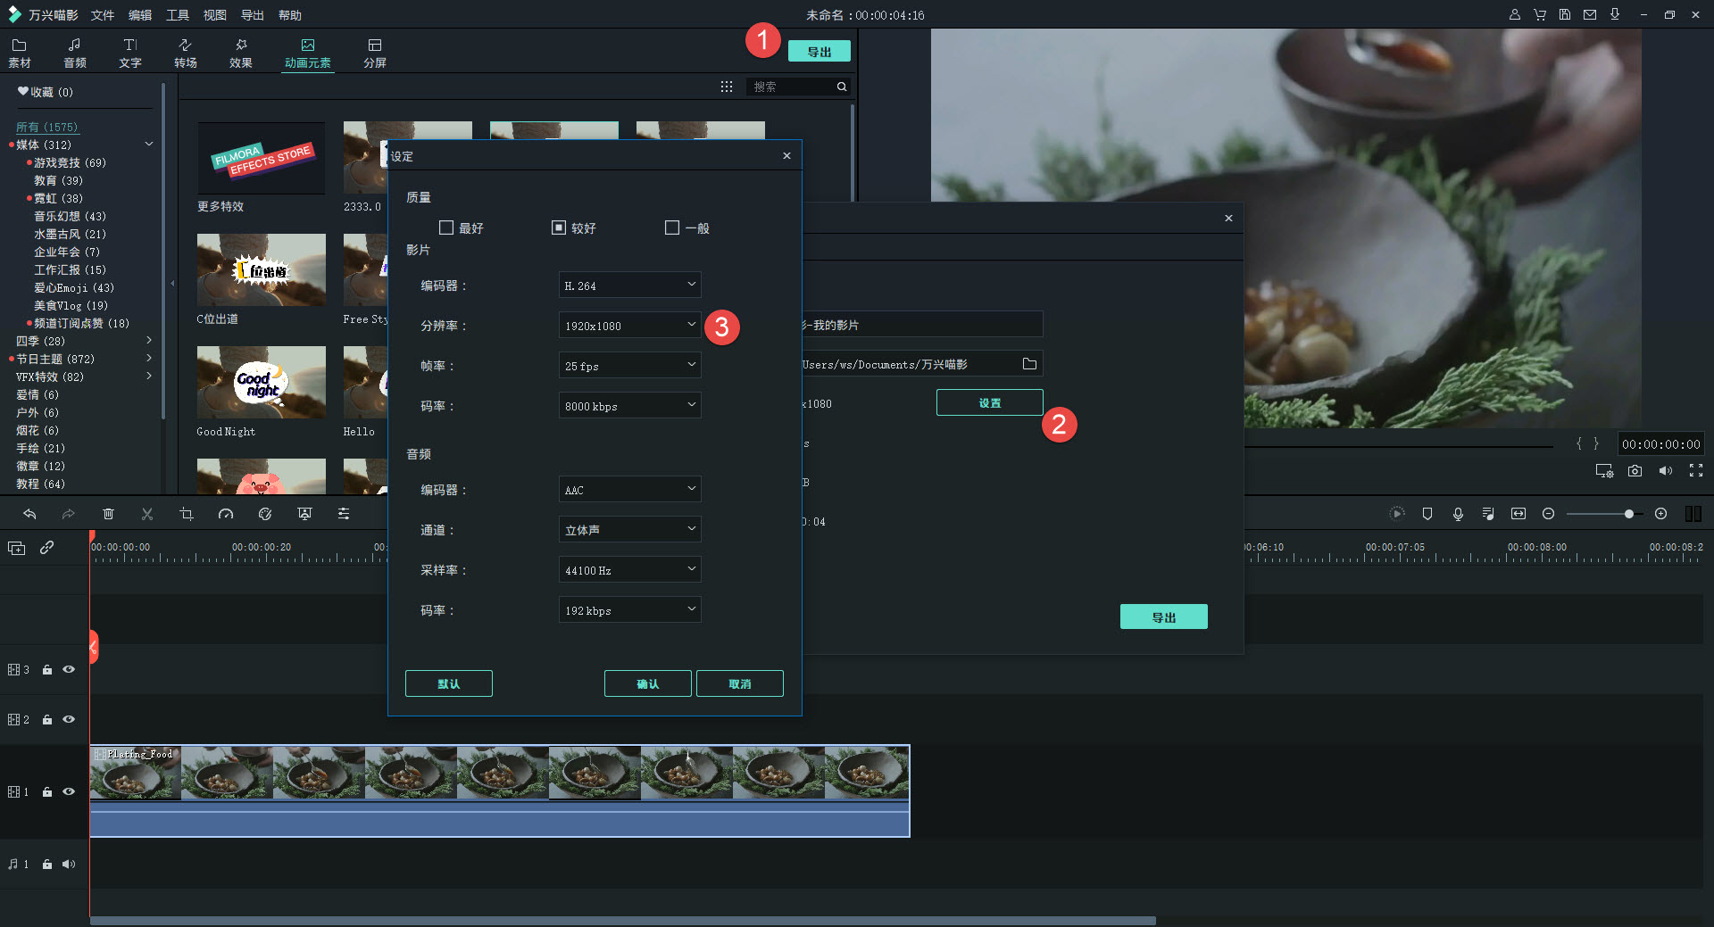Switch to the 转场 tab

185,53
